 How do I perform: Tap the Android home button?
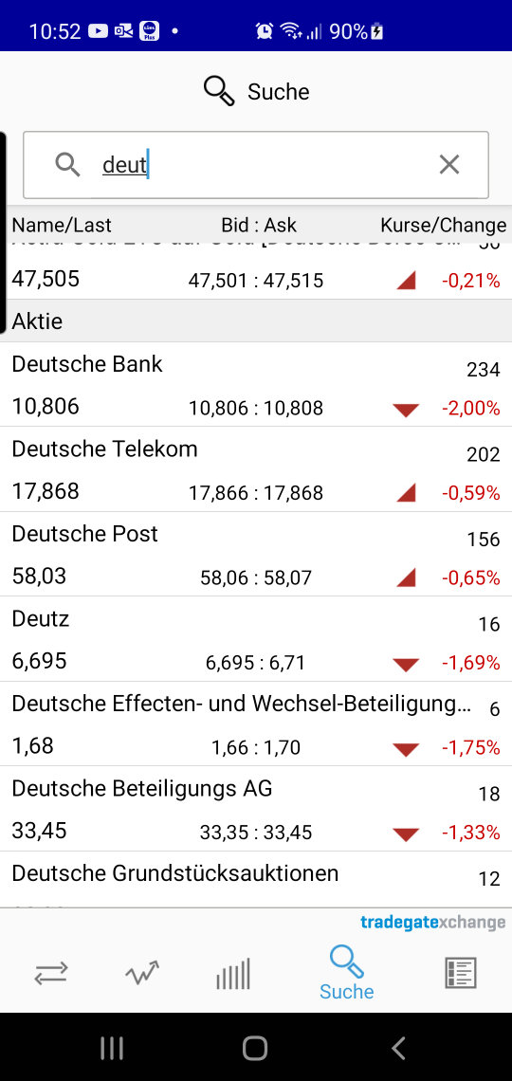pos(255,1049)
